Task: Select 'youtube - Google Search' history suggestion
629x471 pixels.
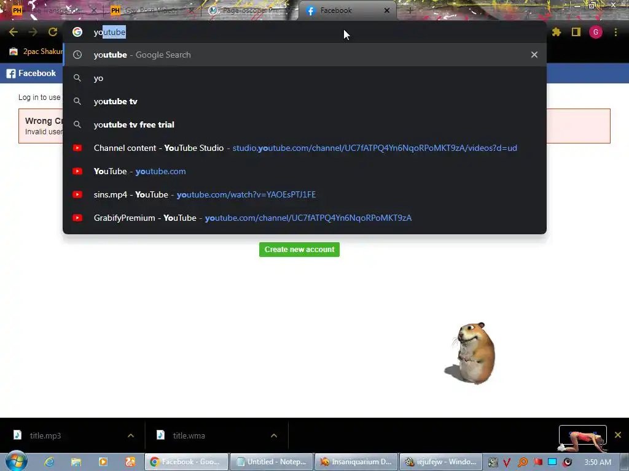Action: 305,55
